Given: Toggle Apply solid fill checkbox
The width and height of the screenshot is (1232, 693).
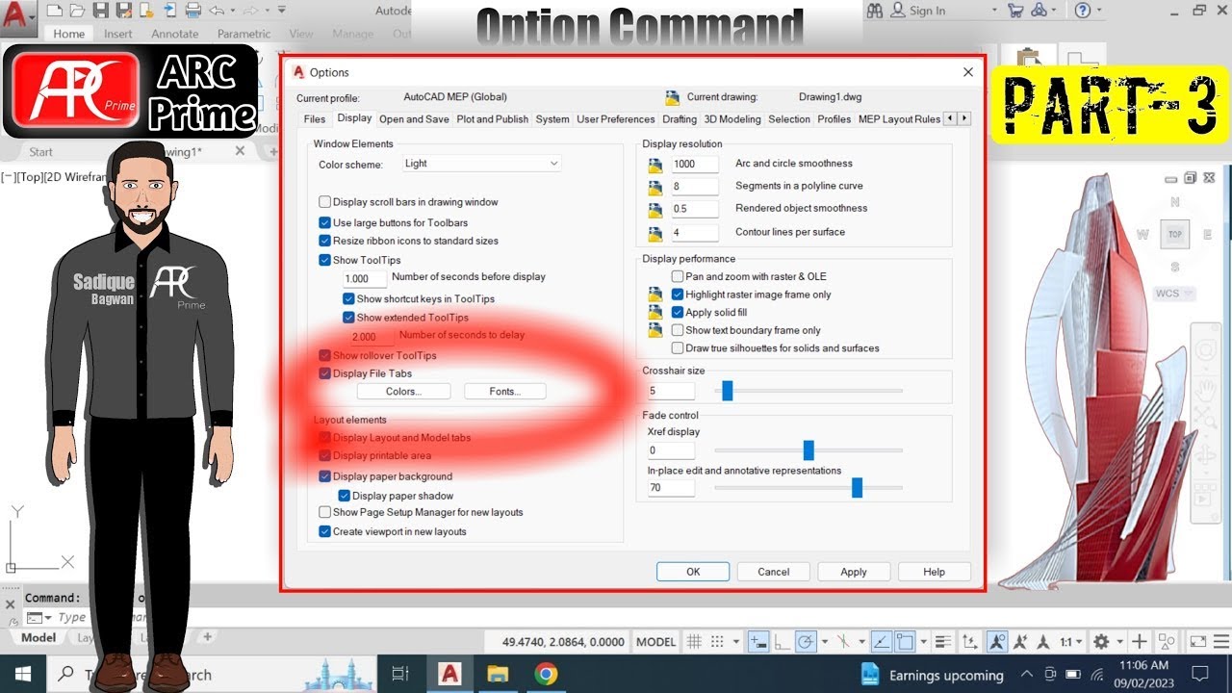Looking at the screenshot, I should (678, 312).
